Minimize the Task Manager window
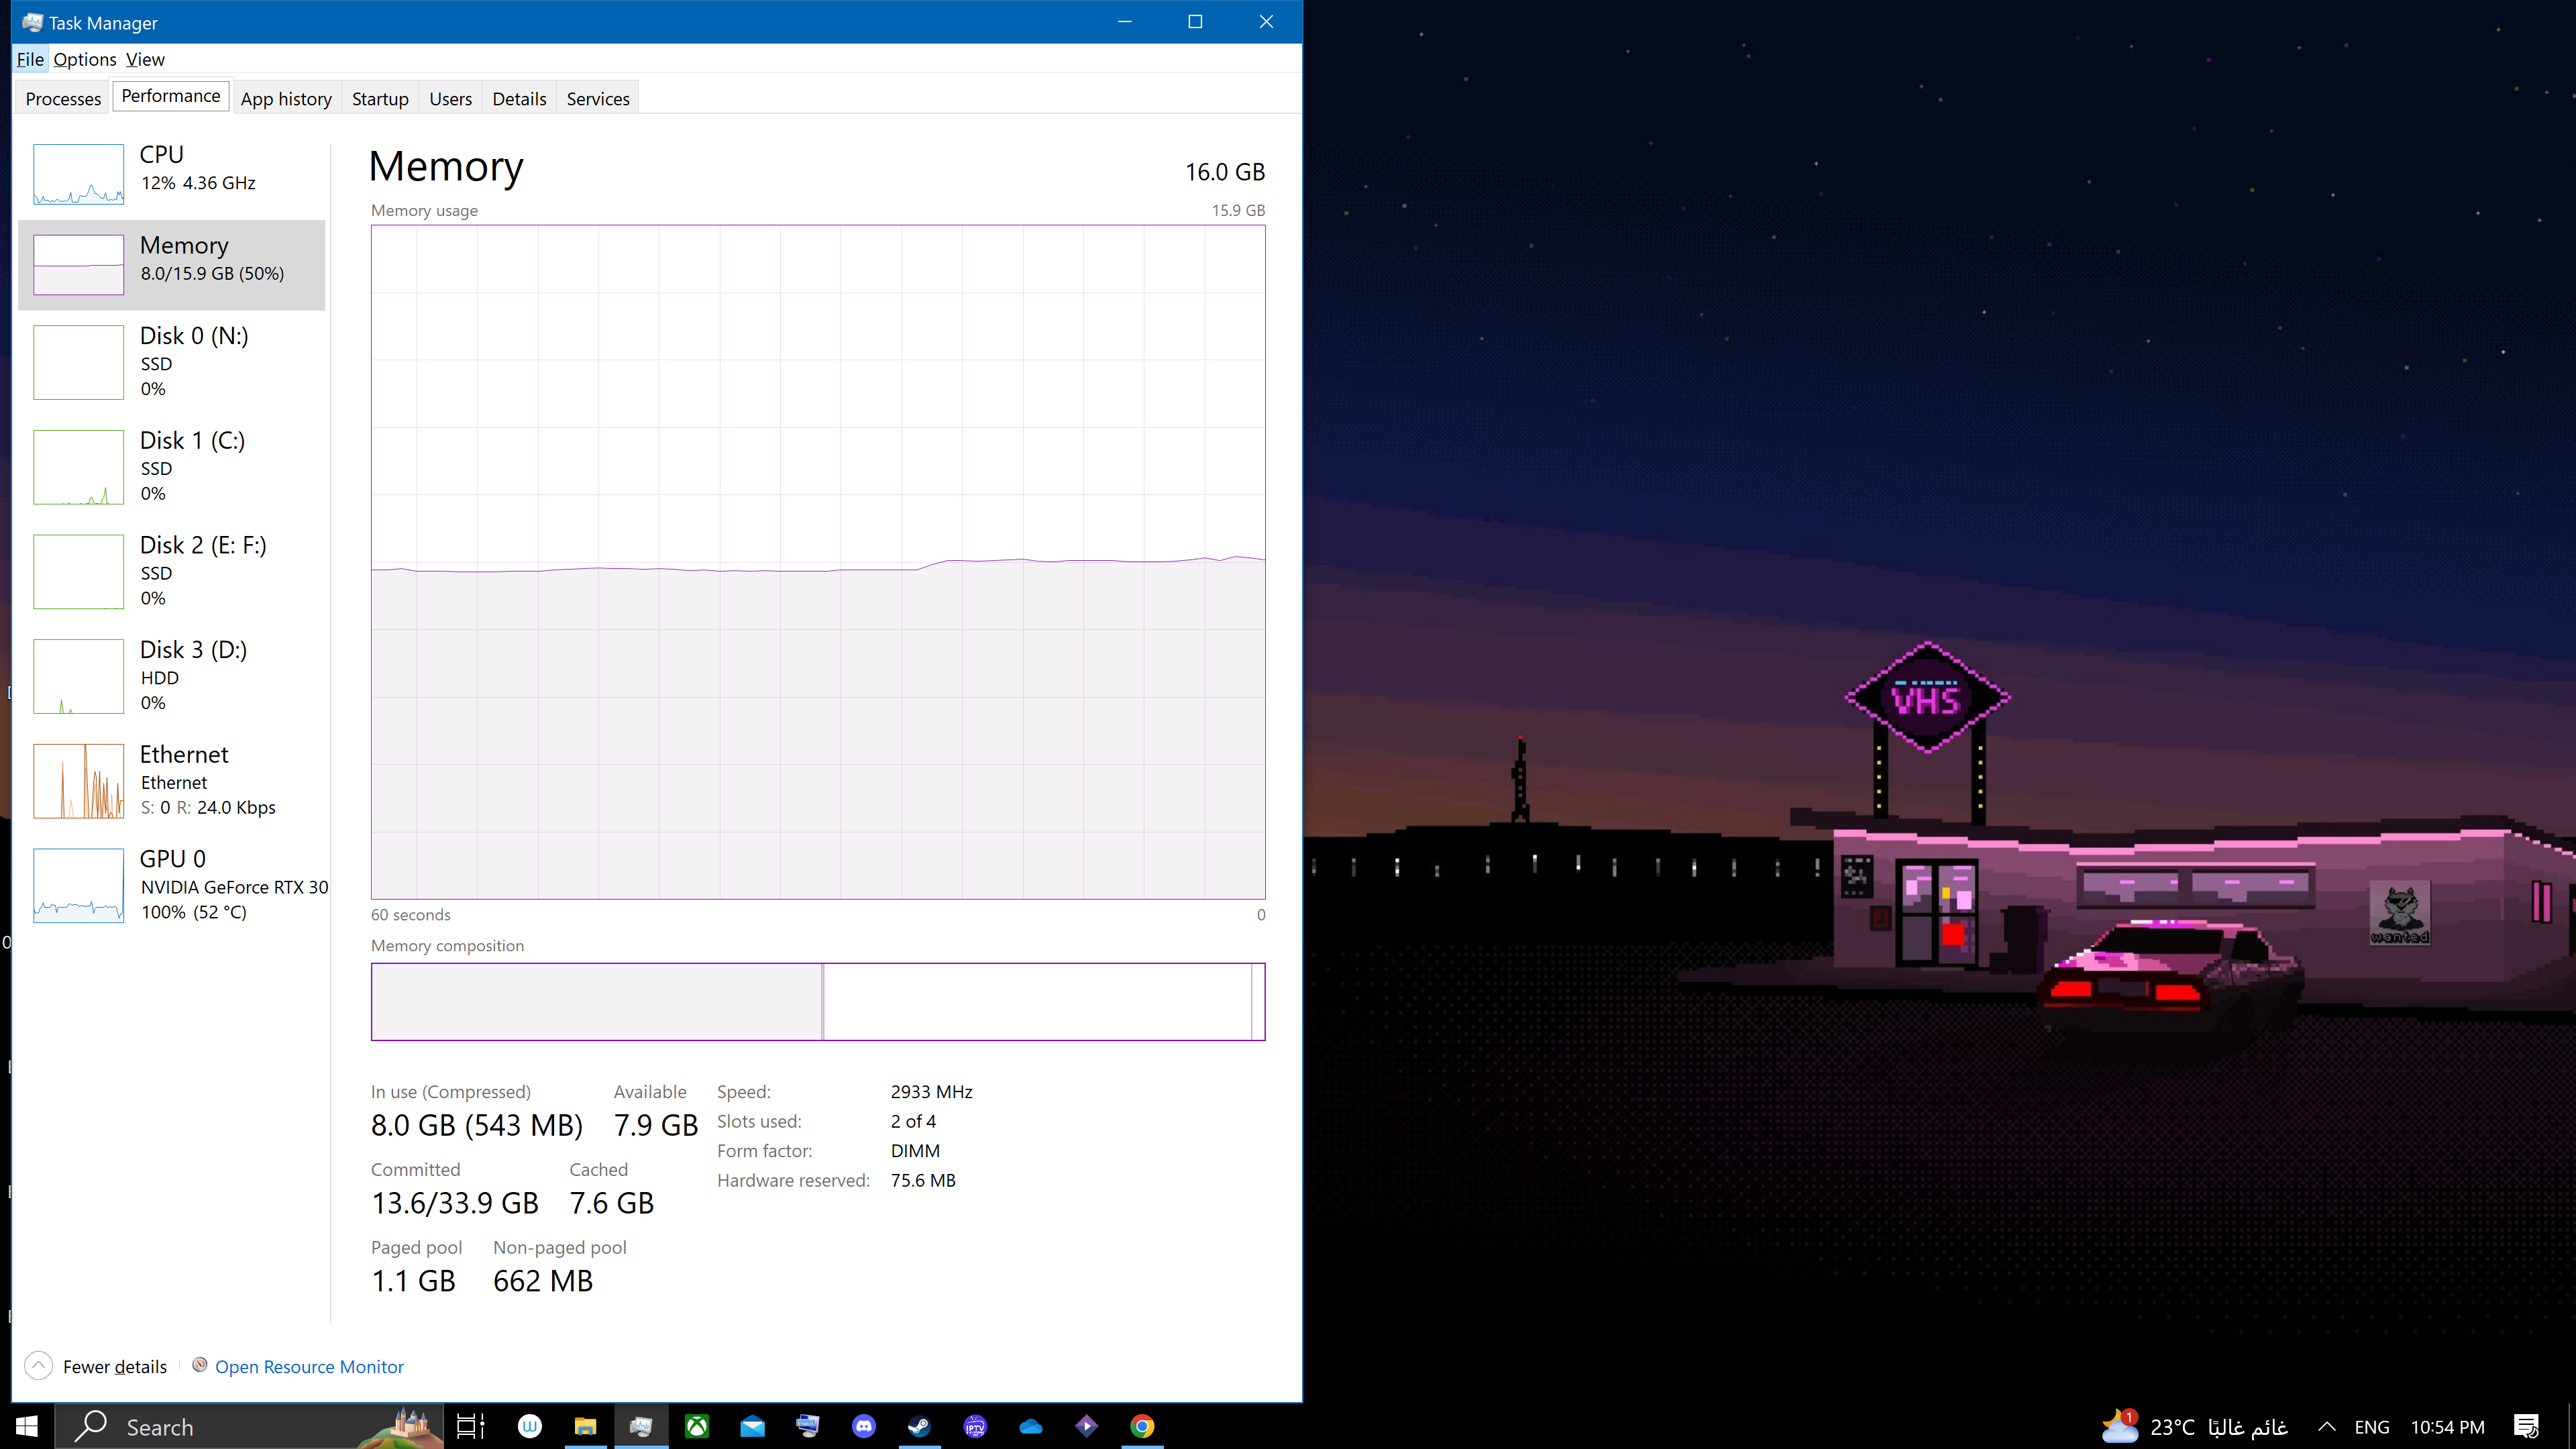2576x1449 pixels. click(1125, 22)
